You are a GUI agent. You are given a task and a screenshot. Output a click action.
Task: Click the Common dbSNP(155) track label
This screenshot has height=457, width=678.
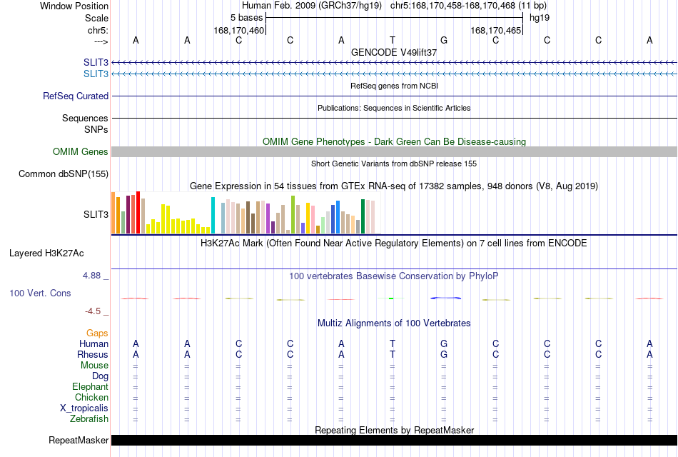click(x=63, y=174)
